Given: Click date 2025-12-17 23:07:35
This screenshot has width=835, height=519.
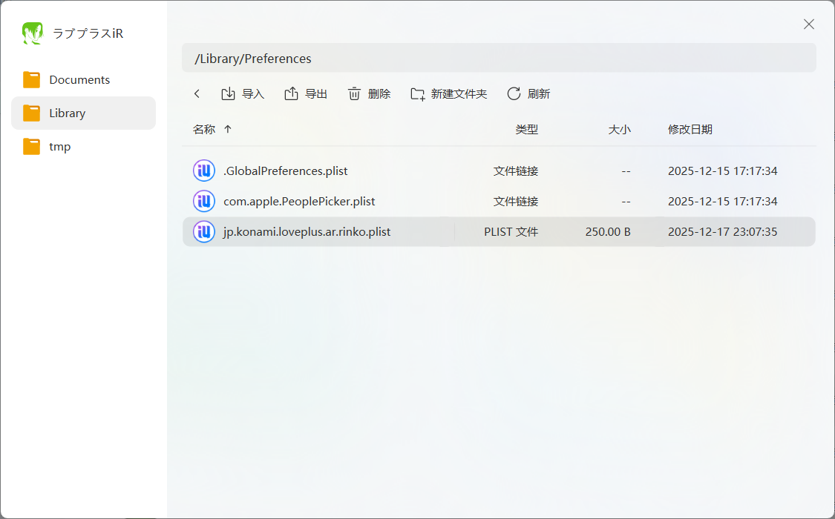Looking at the screenshot, I should pyautogui.click(x=723, y=232).
